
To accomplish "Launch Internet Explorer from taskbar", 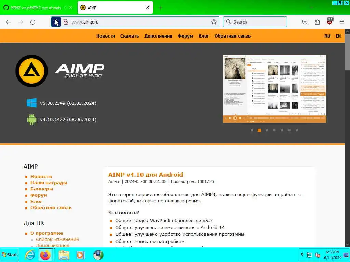I will click(30, 255).
